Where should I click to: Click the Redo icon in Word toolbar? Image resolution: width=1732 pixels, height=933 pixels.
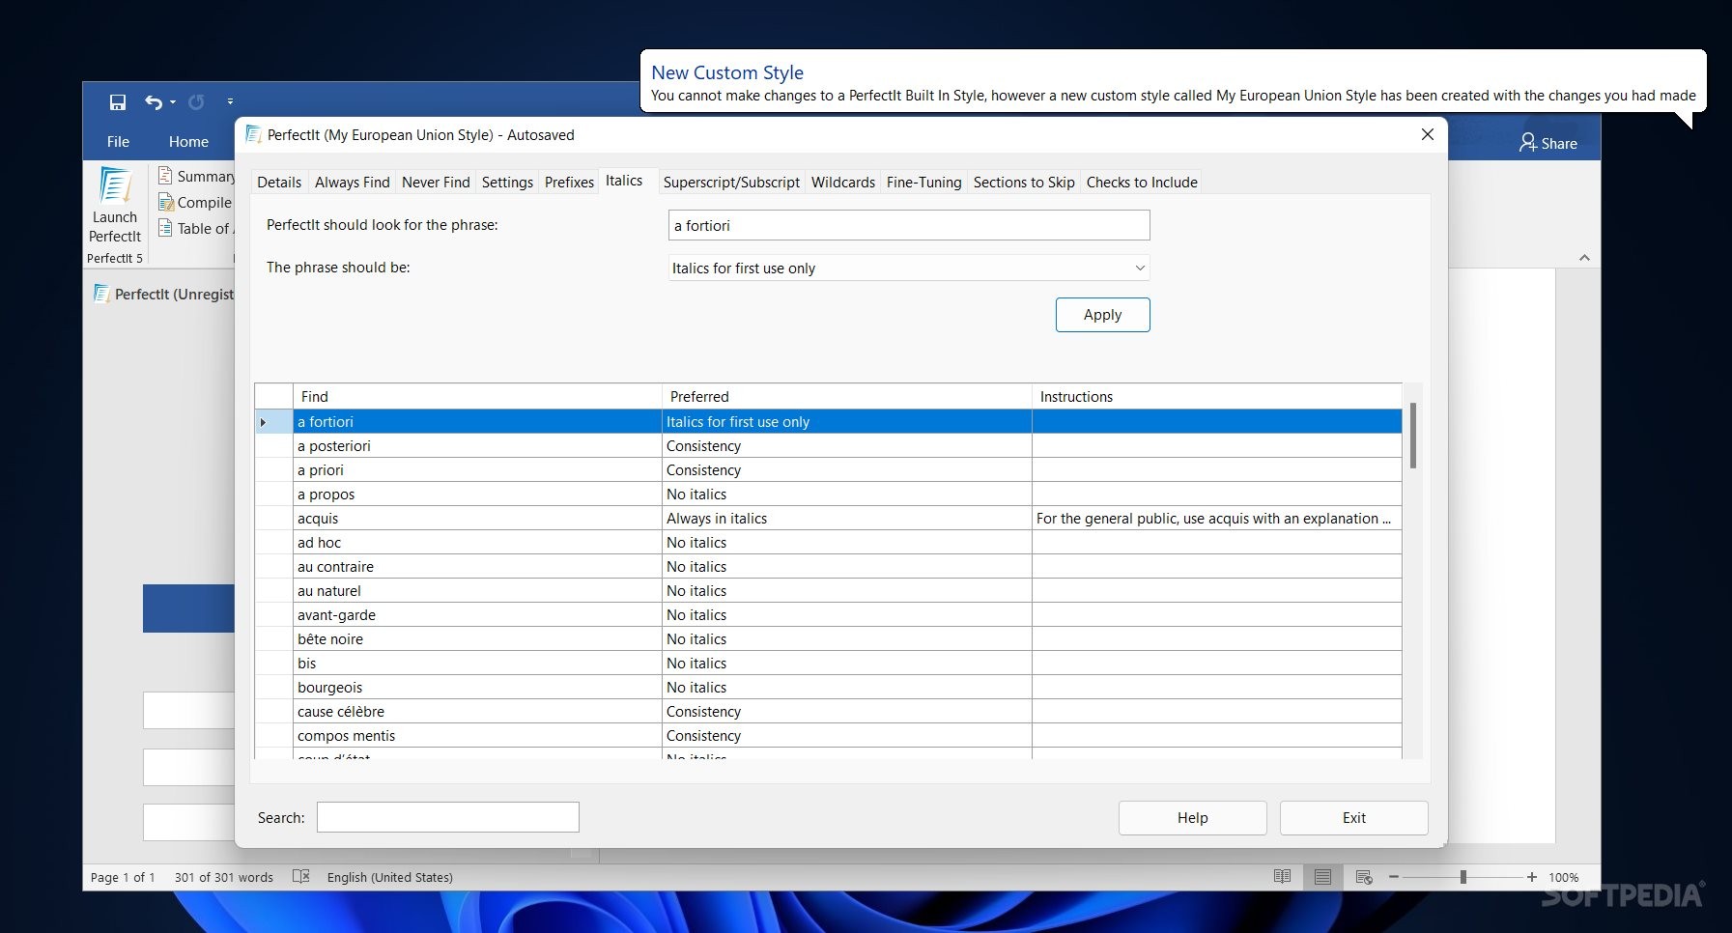[196, 101]
